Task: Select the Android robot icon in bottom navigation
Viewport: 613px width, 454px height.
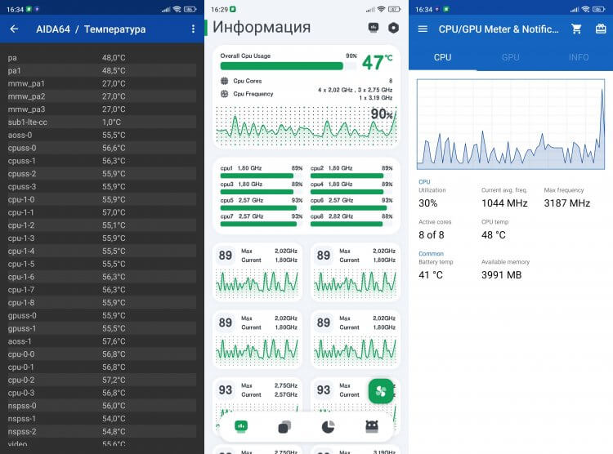Action: click(x=371, y=426)
